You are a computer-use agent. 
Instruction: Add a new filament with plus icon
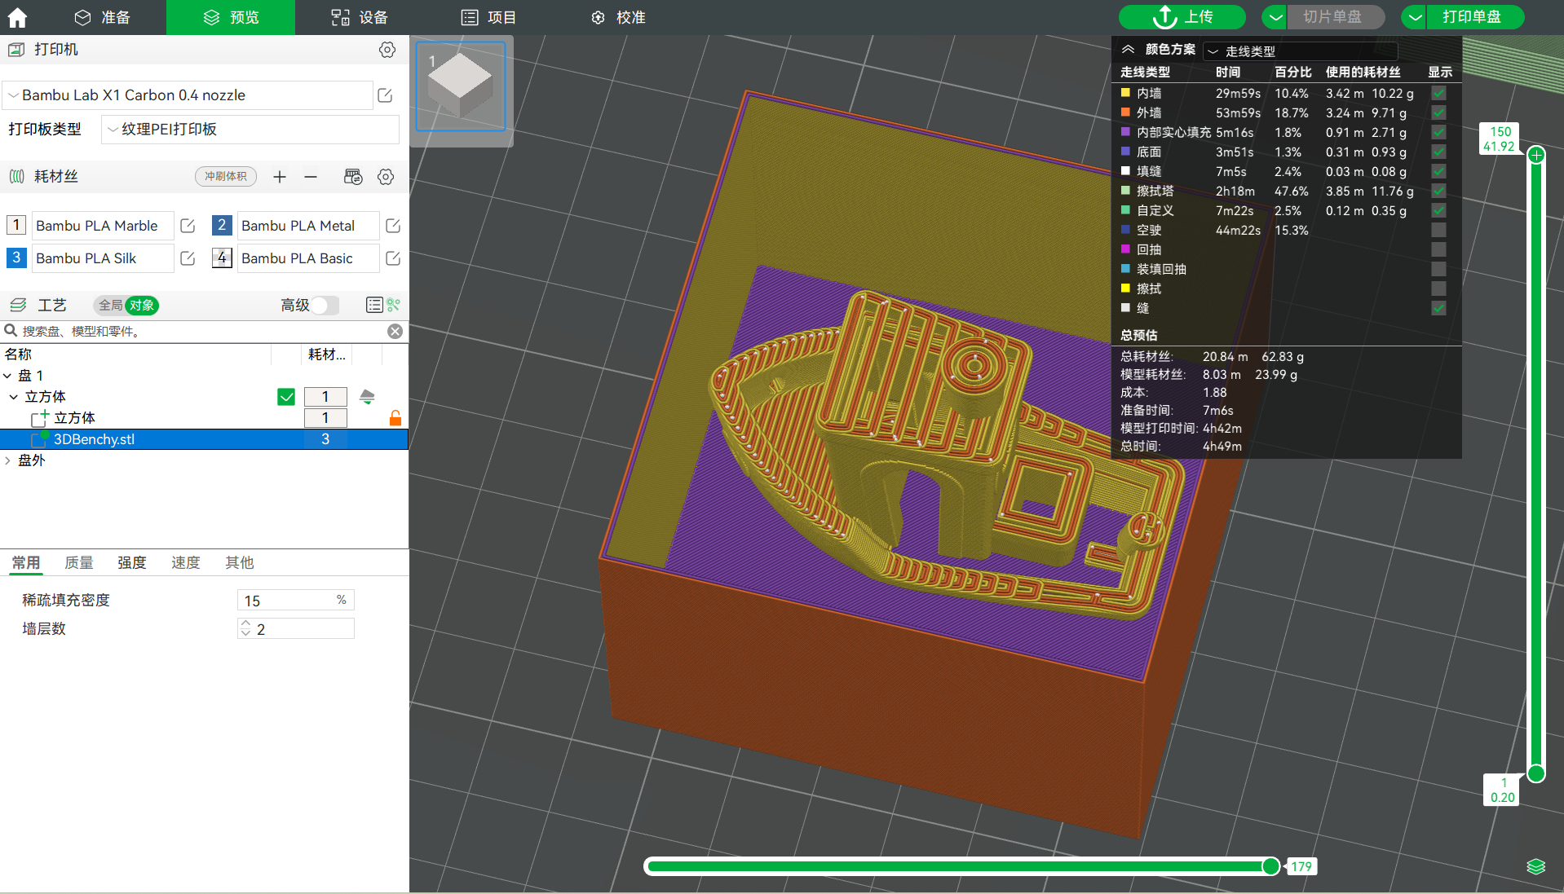pos(280,177)
